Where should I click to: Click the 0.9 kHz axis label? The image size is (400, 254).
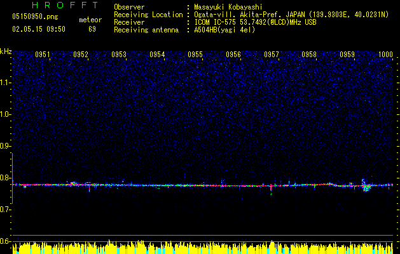(6, 146)
